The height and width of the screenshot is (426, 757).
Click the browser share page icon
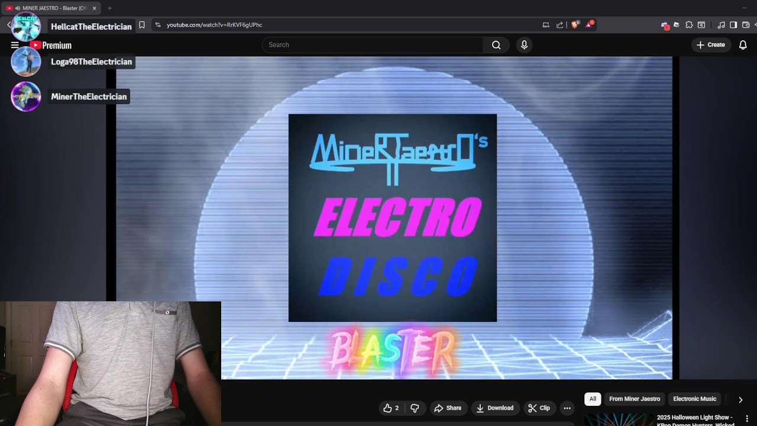[x=559, y=25]
